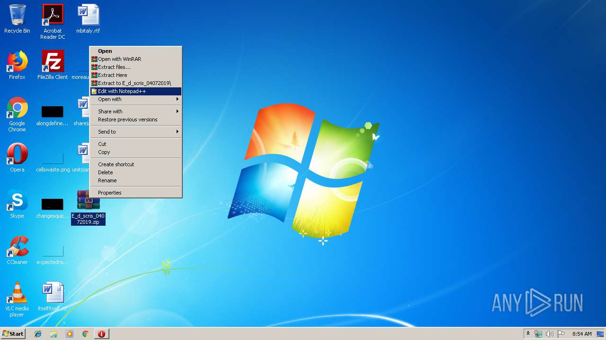Expand the Open with submenu
The width and height of the screenshot is (606, 340).
[136, 99]
